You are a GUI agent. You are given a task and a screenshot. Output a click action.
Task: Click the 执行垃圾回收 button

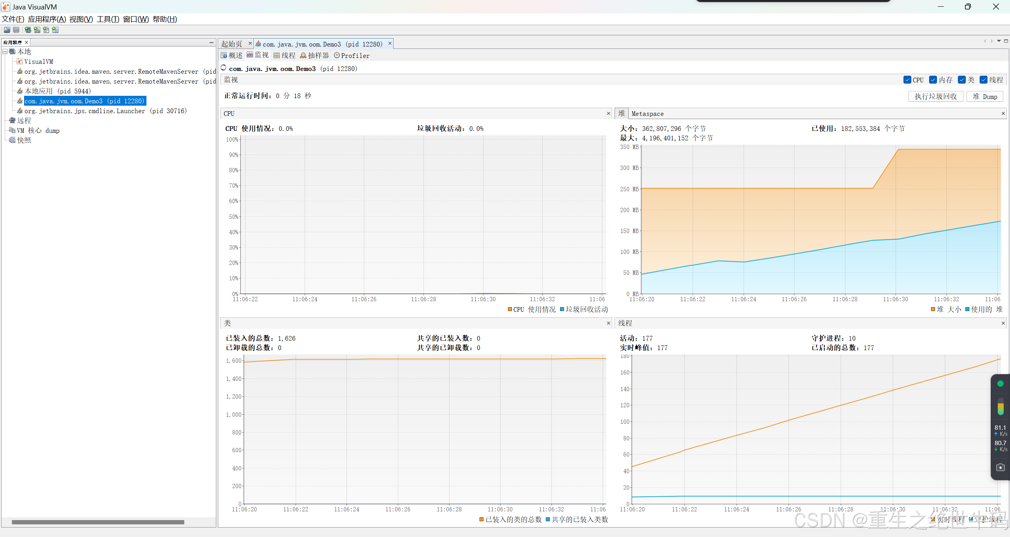point(935,97)
